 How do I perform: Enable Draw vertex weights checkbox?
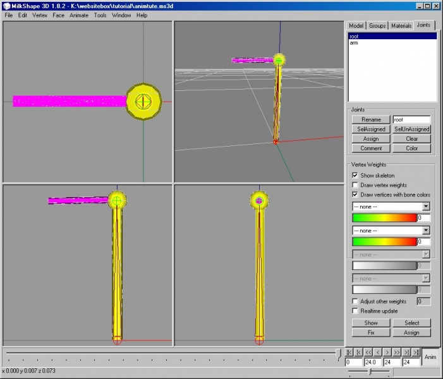(355, 185)
